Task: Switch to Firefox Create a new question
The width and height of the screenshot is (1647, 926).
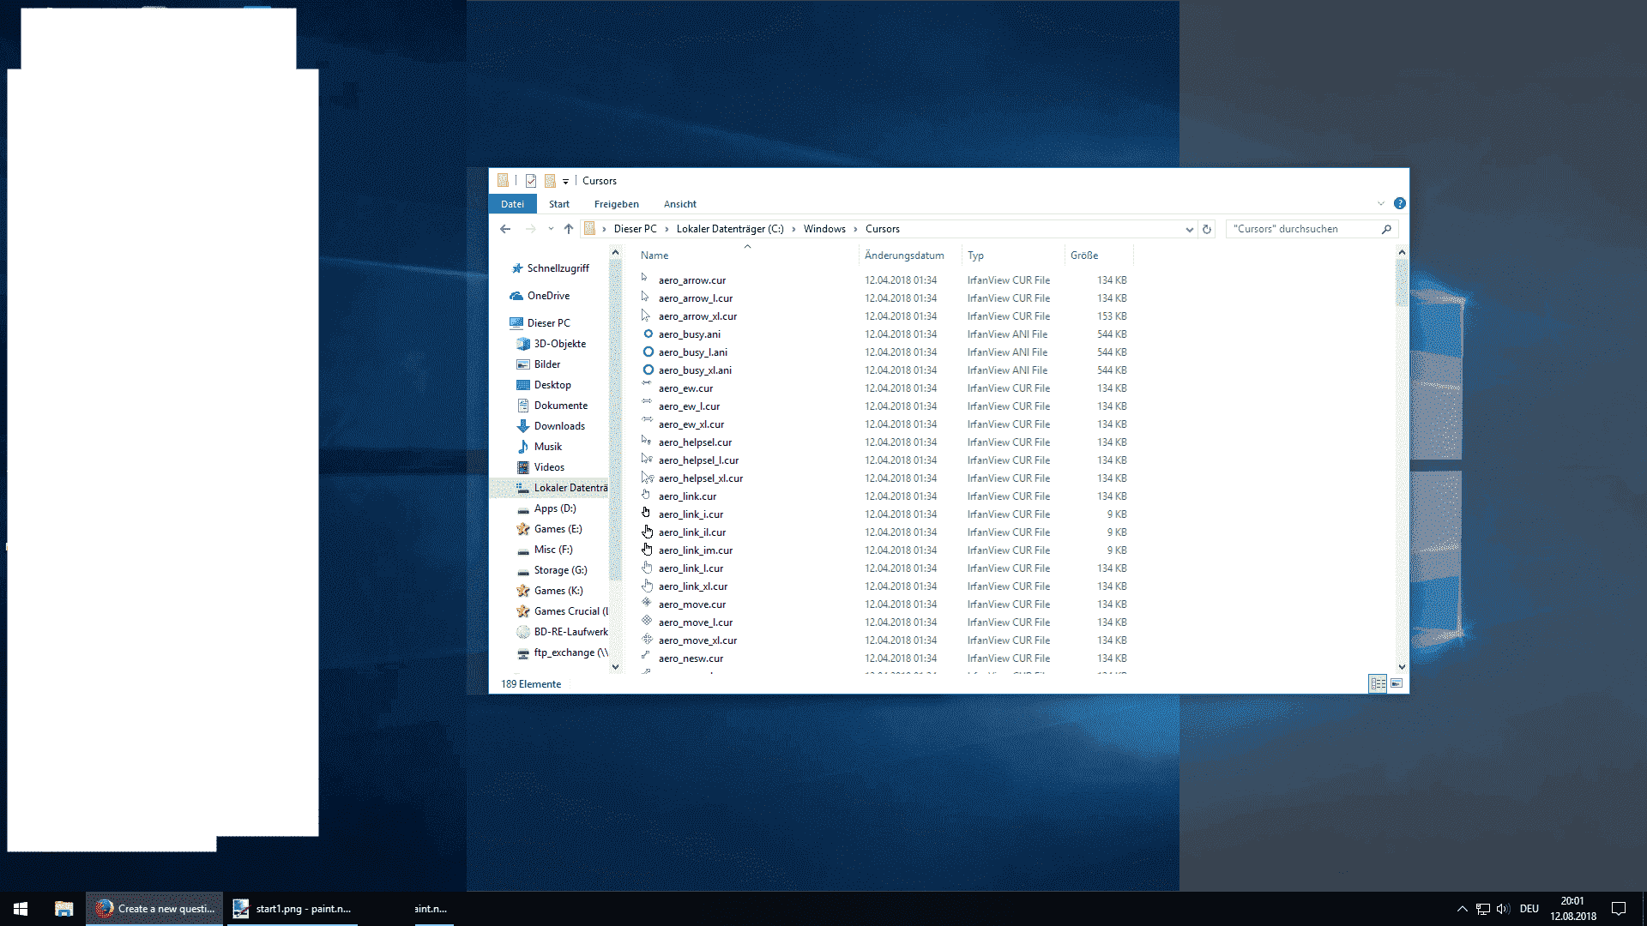Action: pyautogui.click(x=154, y=909)
